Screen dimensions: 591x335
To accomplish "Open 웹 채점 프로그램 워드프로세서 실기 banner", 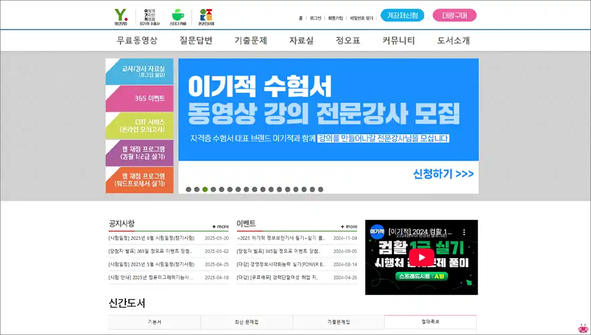I will point(139,180).
